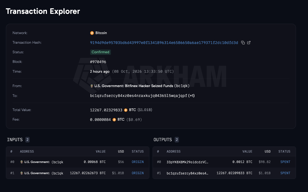Open U.S. Government address in input #1
The height and width of the screenshot is (192, 308).
(44, 173)
